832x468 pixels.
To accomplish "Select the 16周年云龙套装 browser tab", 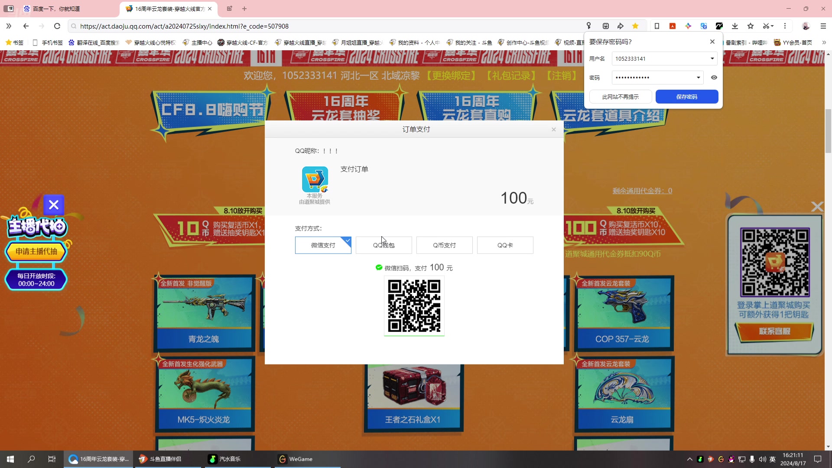I will tap(169, 9).
